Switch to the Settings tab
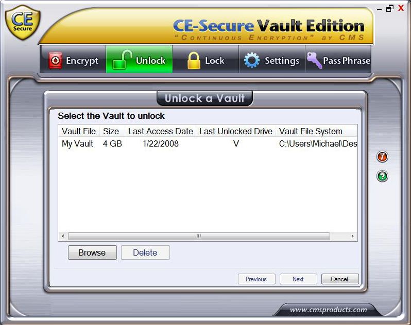This screenshot has width=411, height=325. (272, 60)
